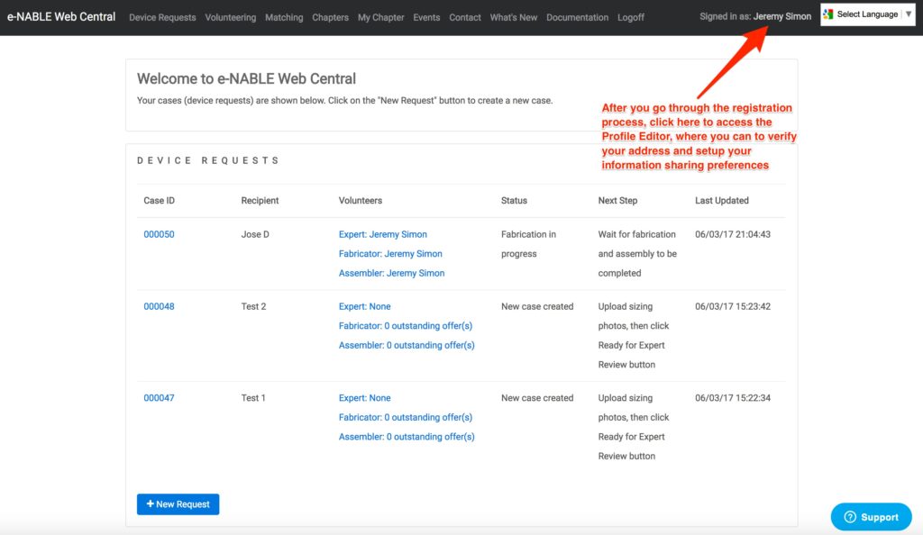Click Assembler: Jeremy Simon link
This screenshot has height=535, width=923.
391,273
